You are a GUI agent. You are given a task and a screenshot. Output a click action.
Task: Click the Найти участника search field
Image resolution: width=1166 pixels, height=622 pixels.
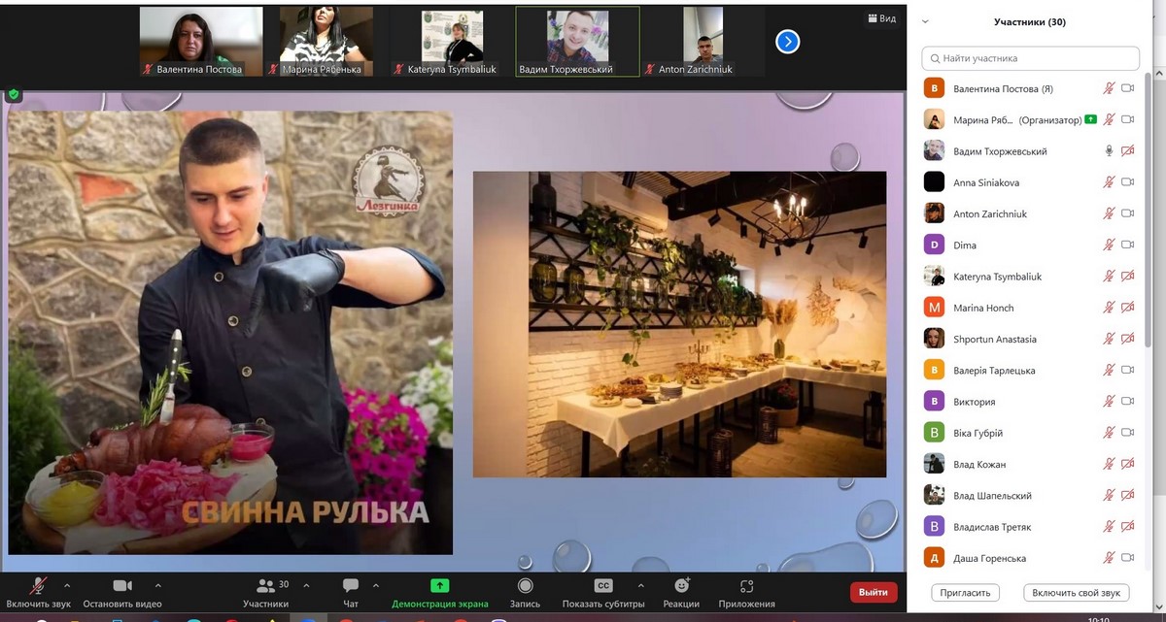point(1030,58)
